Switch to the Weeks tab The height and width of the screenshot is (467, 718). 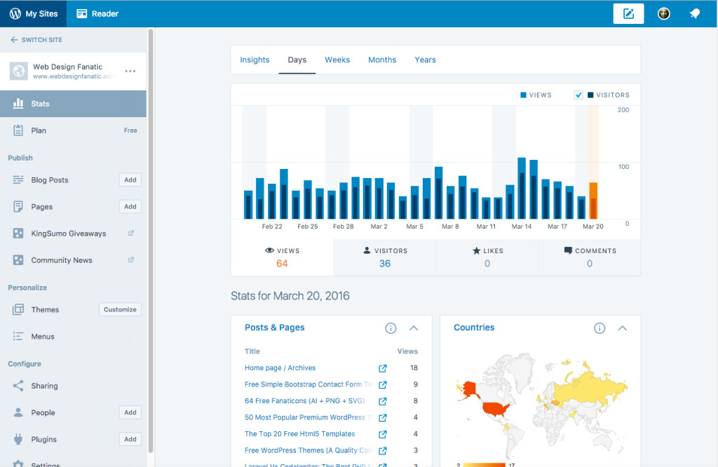(337, 60)
